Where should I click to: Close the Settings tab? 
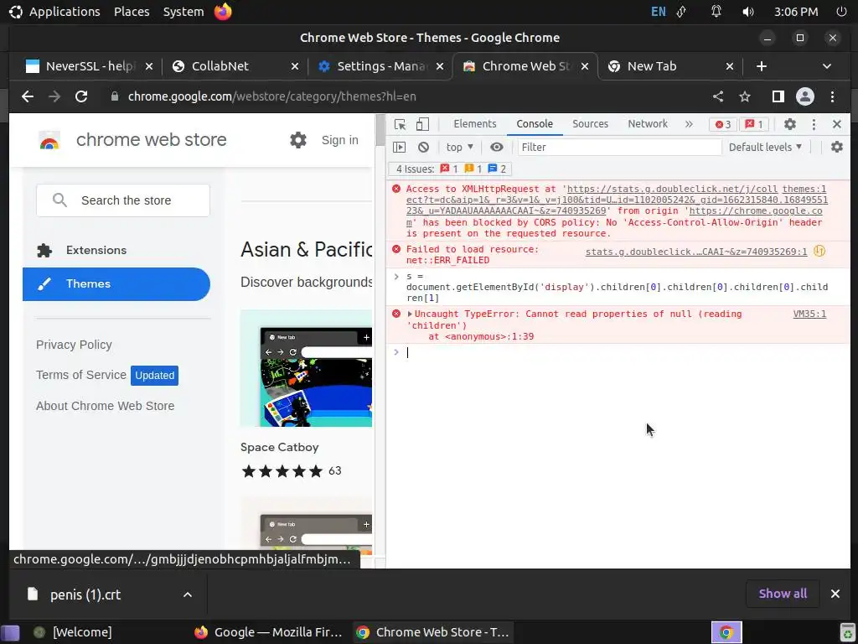pyautogui.click(x=439, y=66)
